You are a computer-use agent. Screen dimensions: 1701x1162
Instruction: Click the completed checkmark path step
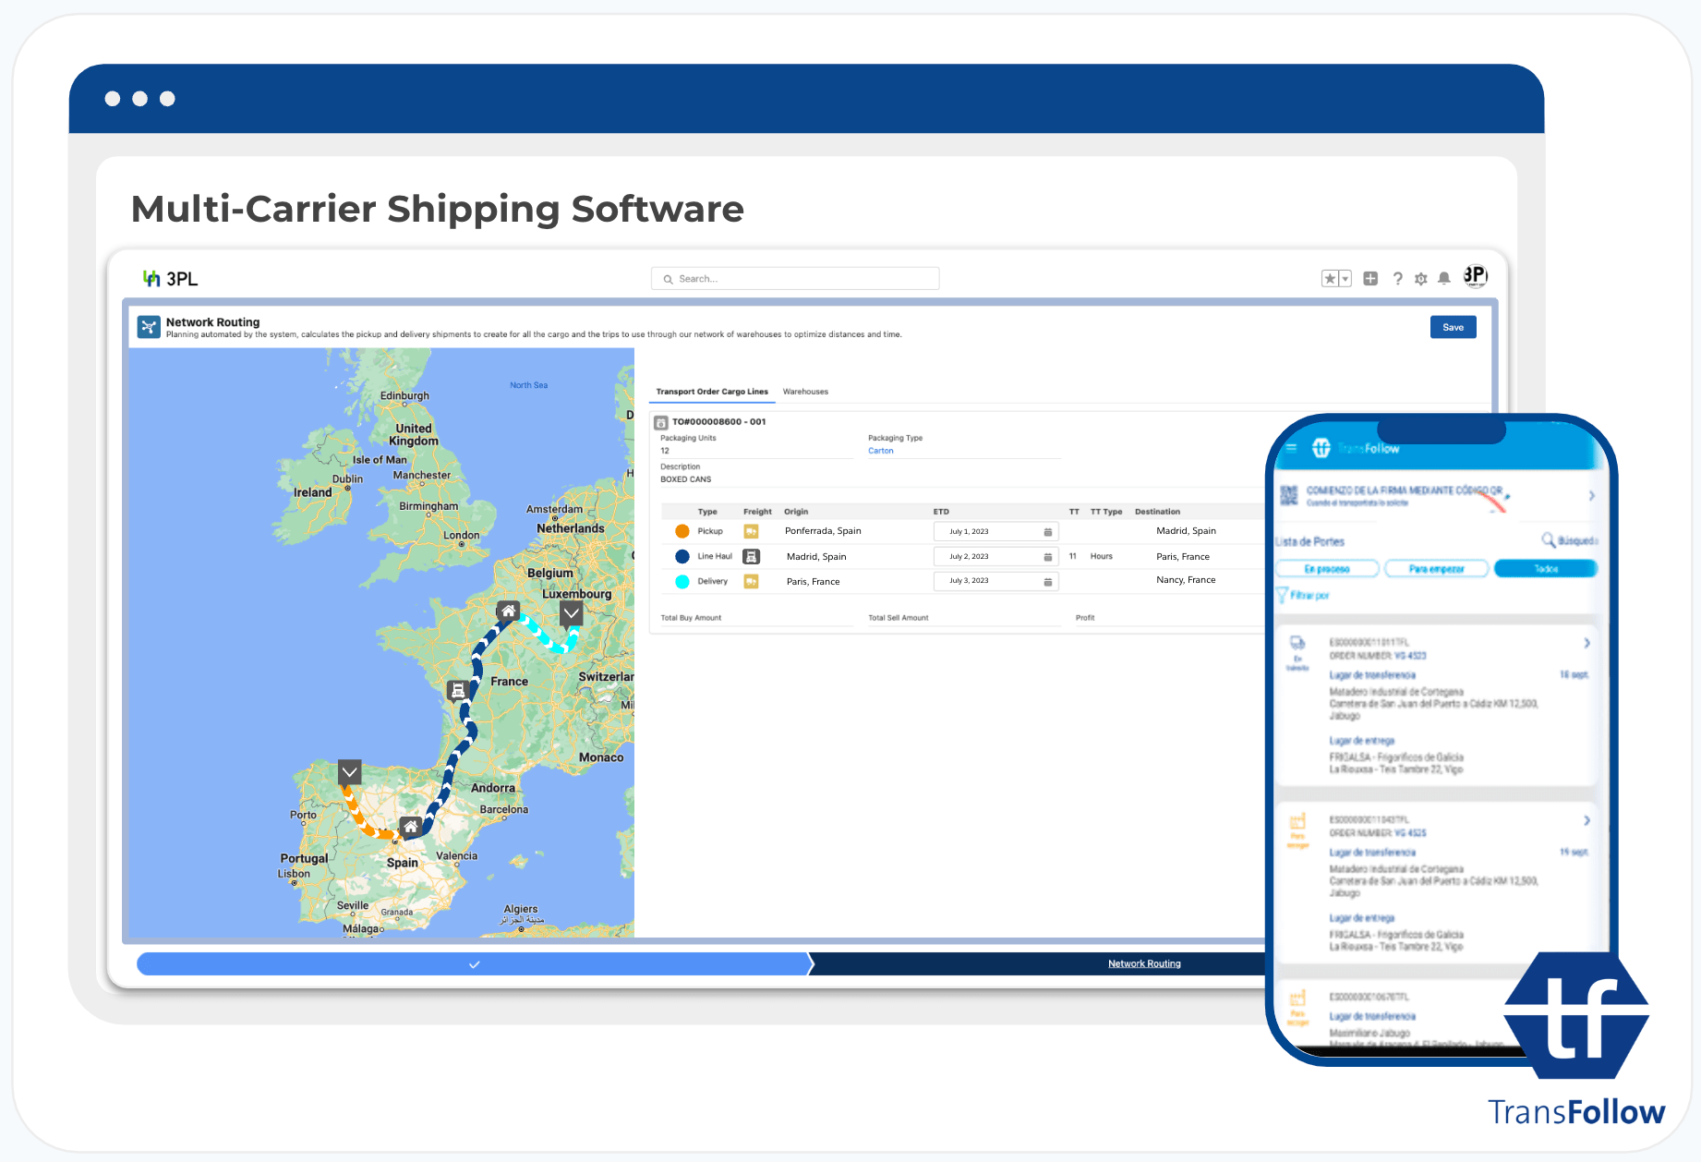tap(474, 963)
